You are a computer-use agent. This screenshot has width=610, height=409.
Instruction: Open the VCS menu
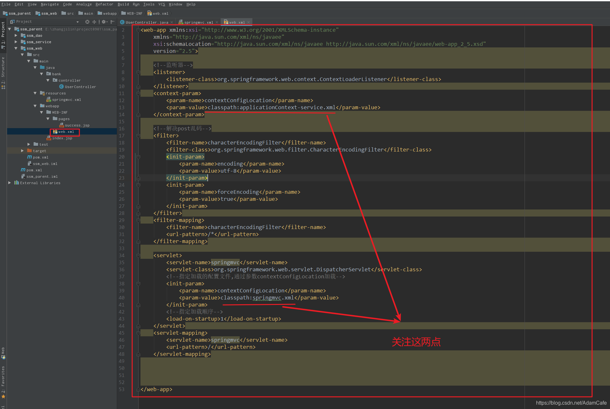pos(162,4)
